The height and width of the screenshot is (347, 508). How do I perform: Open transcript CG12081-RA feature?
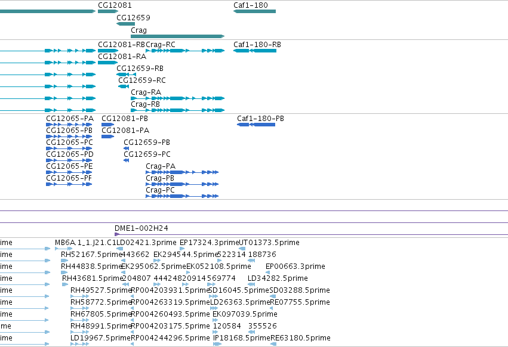(x=107, y=63)
